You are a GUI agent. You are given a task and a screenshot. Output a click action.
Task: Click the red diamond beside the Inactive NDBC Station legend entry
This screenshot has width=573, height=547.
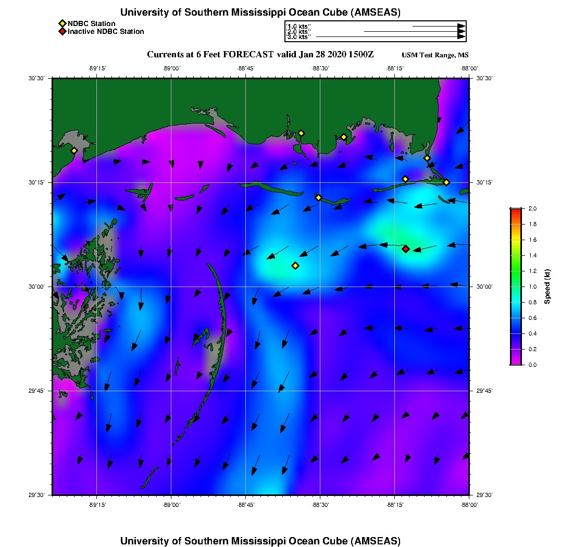point(62,31)
